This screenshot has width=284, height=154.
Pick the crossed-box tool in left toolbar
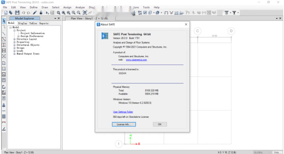[4, 56]
